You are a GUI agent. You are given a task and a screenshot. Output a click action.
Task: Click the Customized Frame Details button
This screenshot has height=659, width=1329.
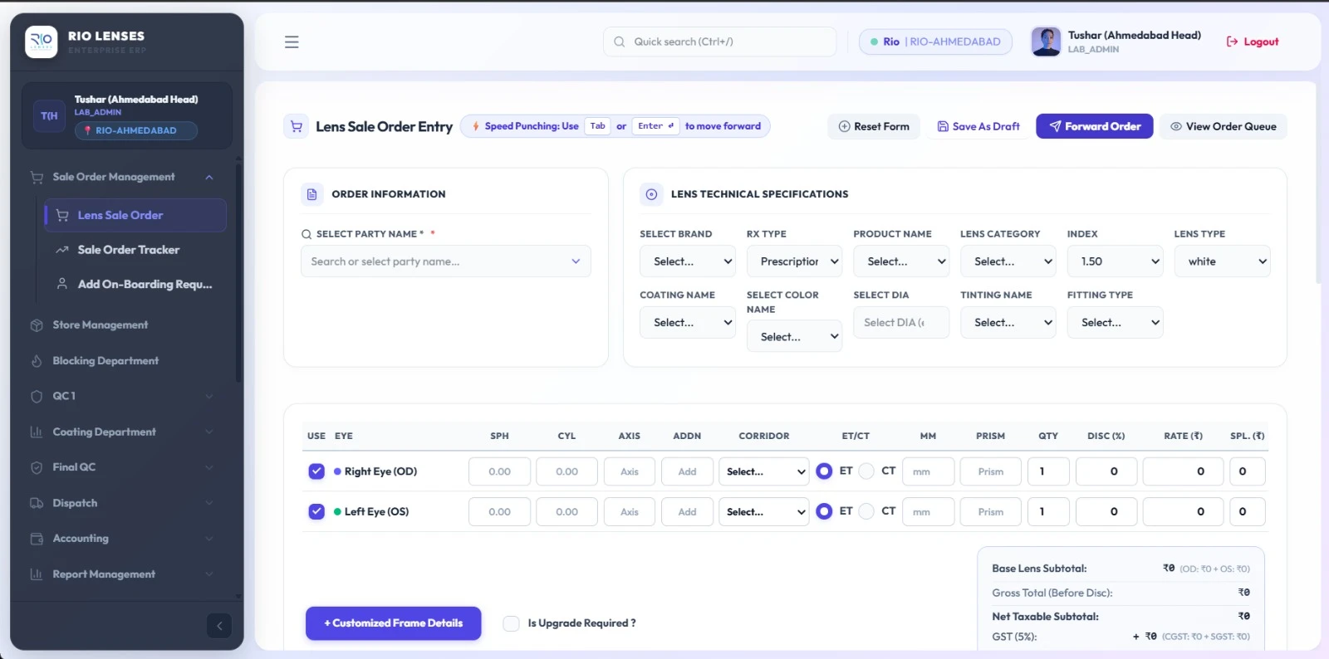pyautogui.click(x=394, y=623)
